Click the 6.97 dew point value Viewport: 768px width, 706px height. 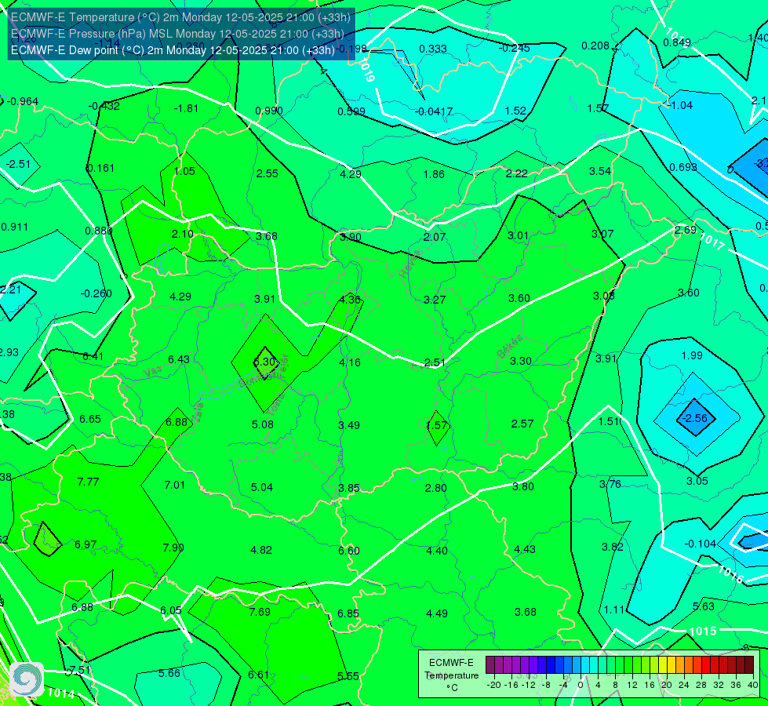coord(86,544)
